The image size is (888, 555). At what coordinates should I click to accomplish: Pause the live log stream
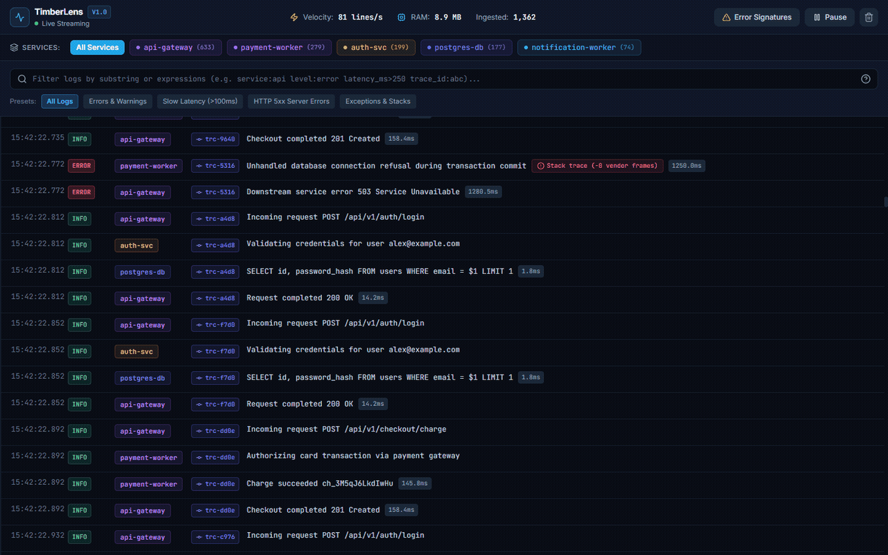[830, 17]
